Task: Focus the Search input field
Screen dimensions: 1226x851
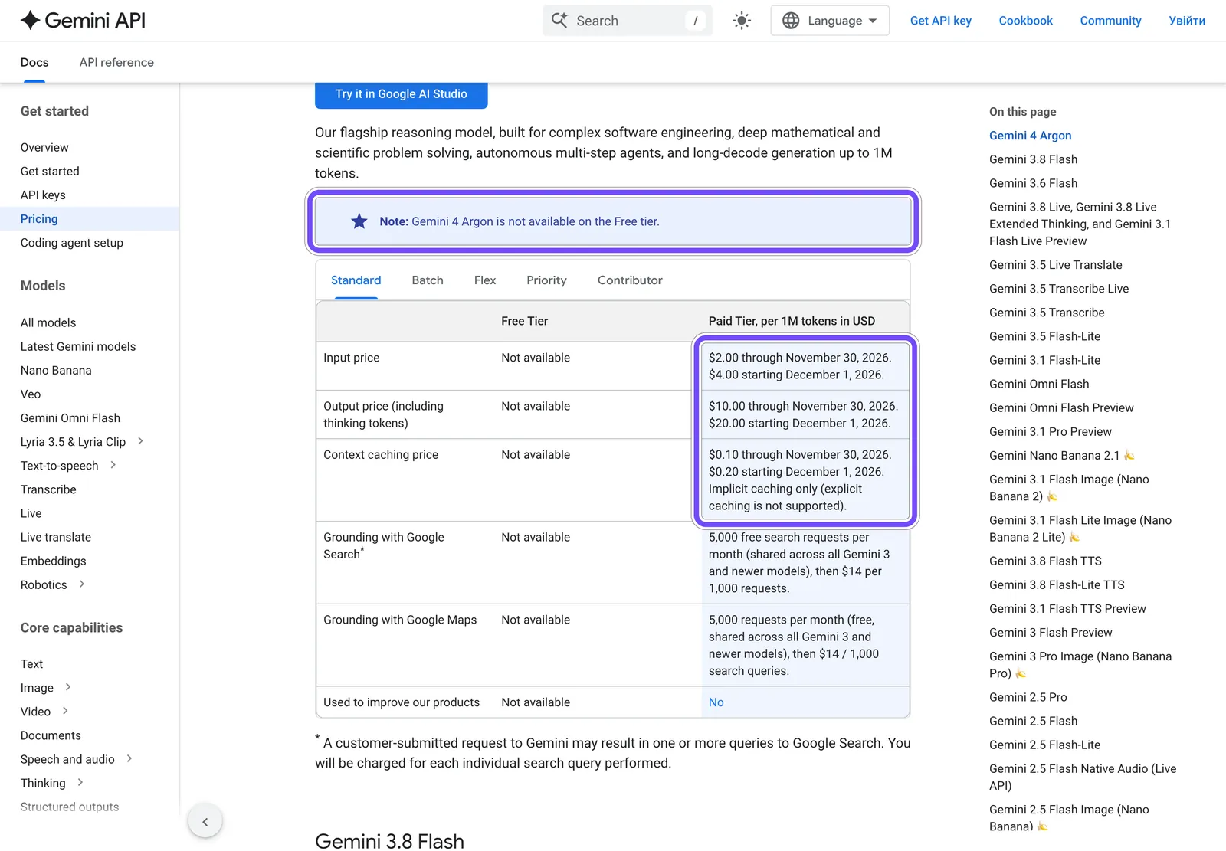Action: pos(627,21)
